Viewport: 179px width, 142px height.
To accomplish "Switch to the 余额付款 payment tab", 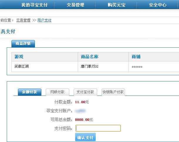I will (x=30, y=92).
